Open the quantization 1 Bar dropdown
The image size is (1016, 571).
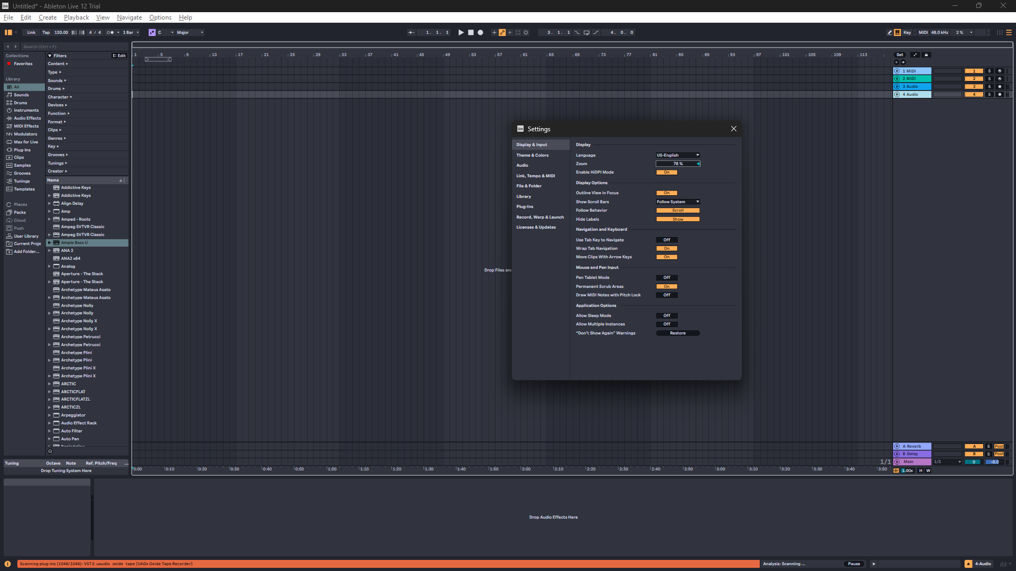pos(131,32)
